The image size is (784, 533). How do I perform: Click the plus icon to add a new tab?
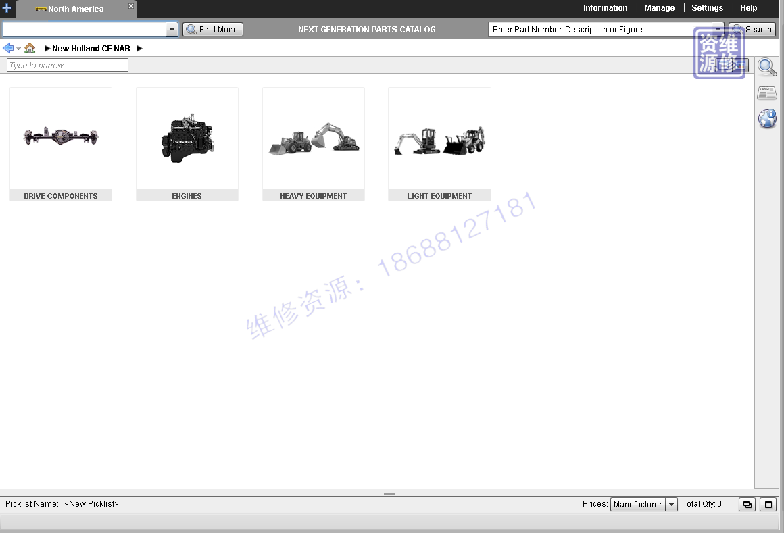click(7, 8)
